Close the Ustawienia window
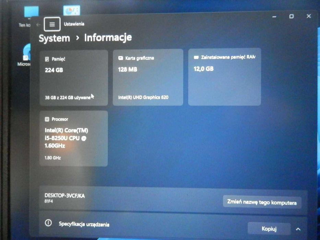This screenshot has width=320, height=240. click(309, 16)
